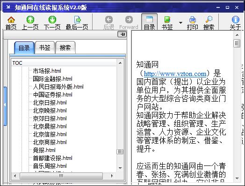Viewport: 245px width, 186px height.
Task: Expand the 书签 dropdown arrow
Action: (180, 23)
